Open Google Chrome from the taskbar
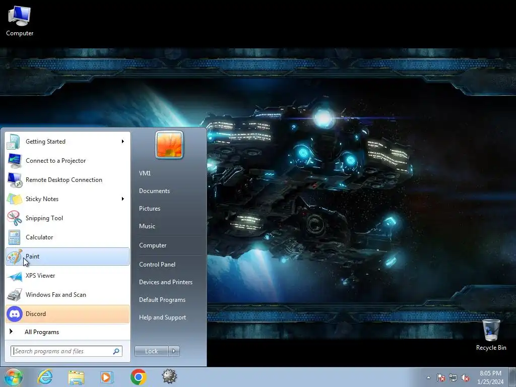Image resolution: width=516 pixels, height=387 pixels. pyautogui.click(x=138, y=377)
